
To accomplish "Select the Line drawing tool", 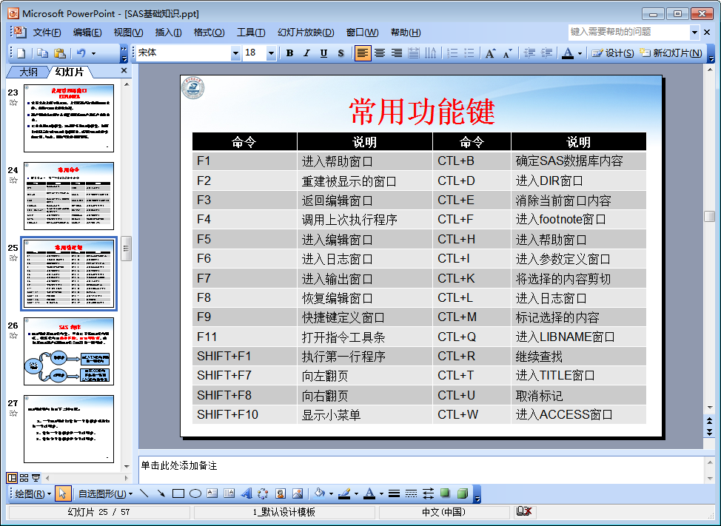I will pyautogui.click(x=144, y=494).
